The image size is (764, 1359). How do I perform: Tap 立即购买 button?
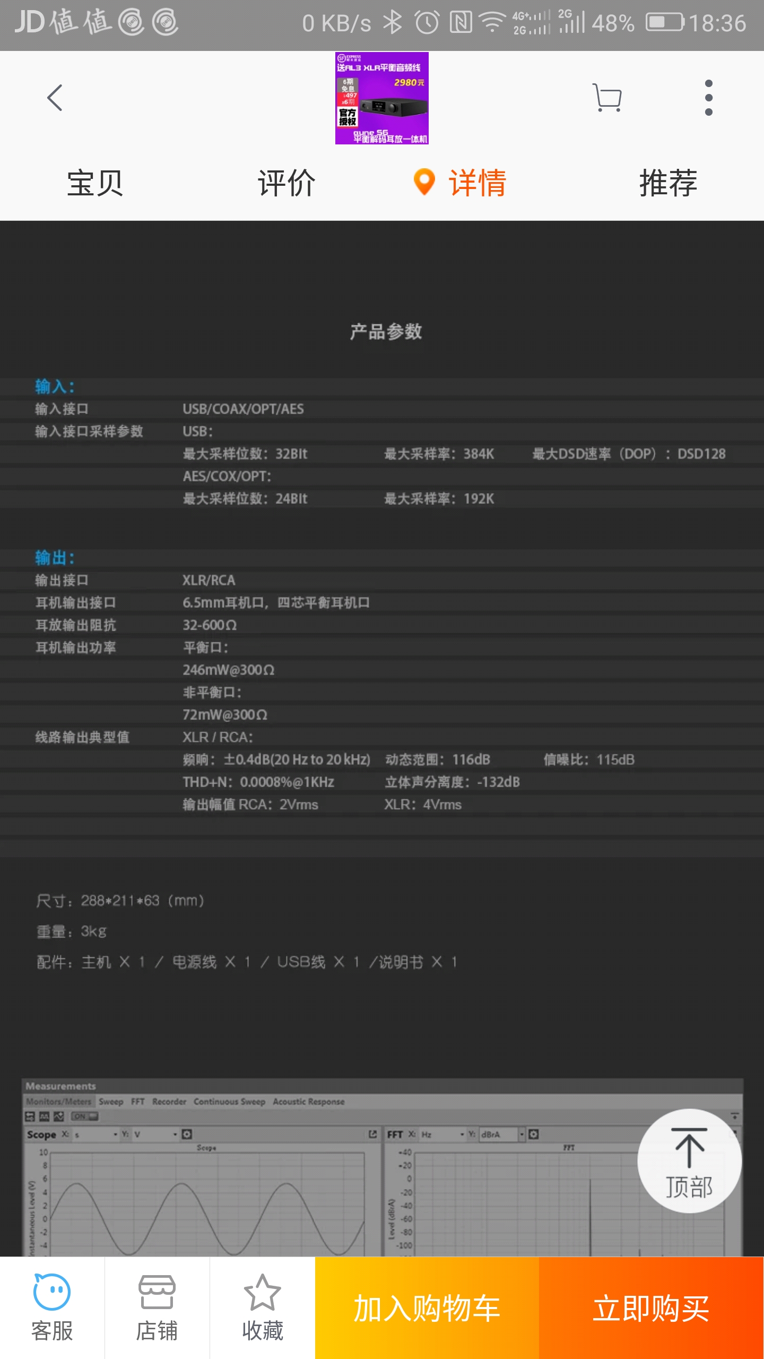pyautogui.click(x=652, y=1308)
